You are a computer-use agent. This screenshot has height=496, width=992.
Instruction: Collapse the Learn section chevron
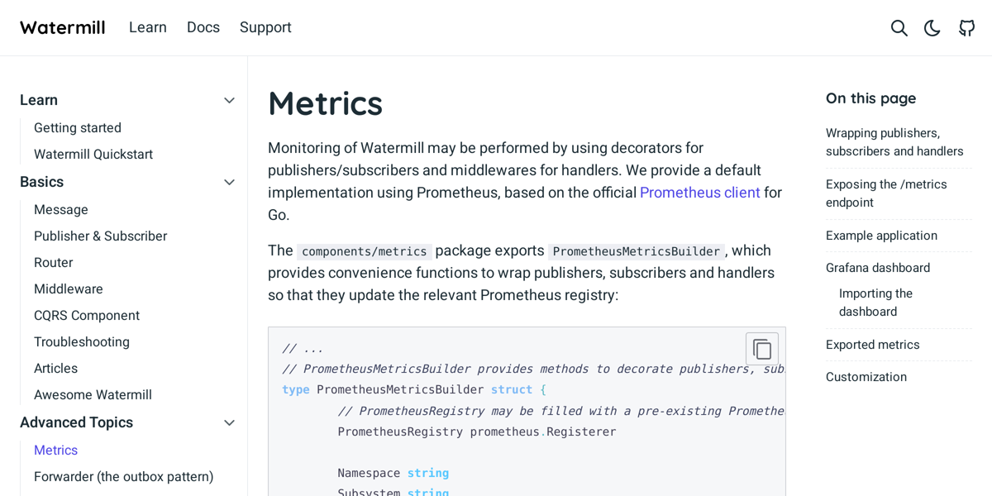[x=229, y=100]
